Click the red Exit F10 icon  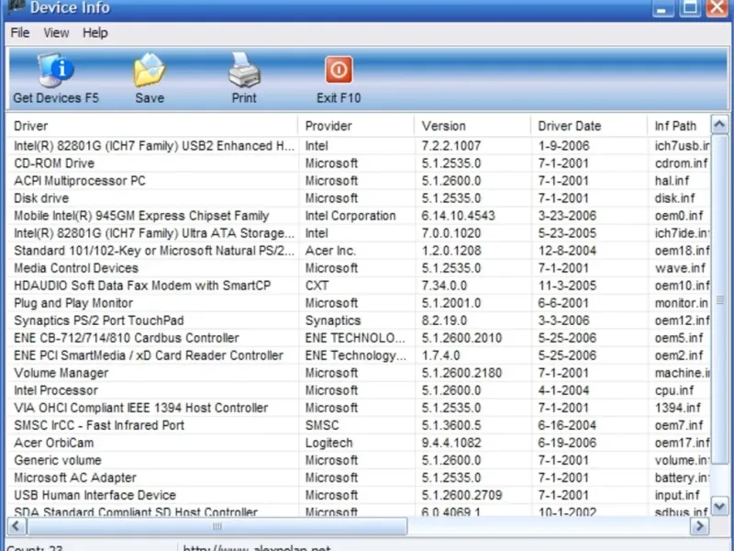339,70
